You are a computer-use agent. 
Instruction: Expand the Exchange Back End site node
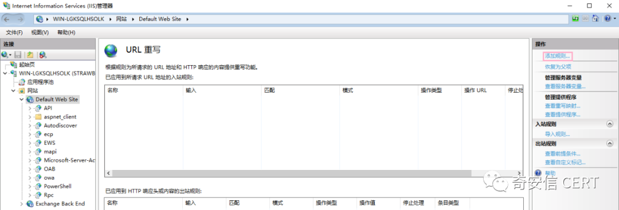[x=22, y=204]
